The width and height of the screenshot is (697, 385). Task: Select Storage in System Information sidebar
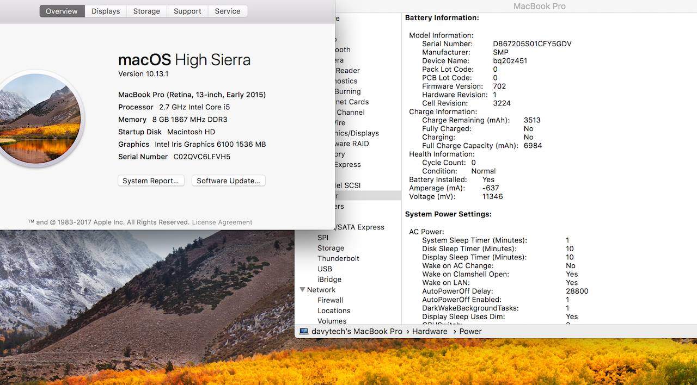[x=331, y=248]
